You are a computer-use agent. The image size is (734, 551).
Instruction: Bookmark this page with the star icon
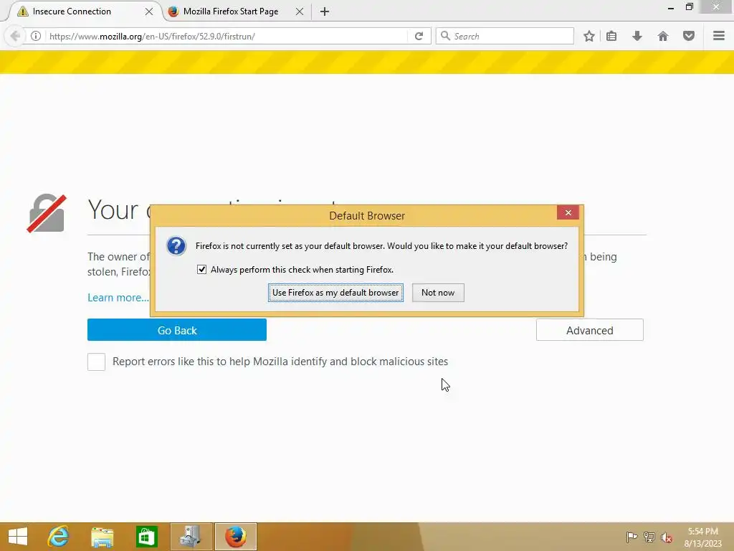tap(589, 36)
